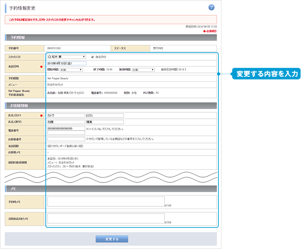Viewport: 301px width, 249px height.
Task: Expand the 施術時間 dropdown showing 0:30
Action: click(143, 70)
